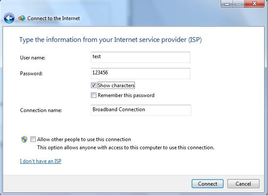The image size is (268, 195).
Task: Click the Connect to the Internet wizard icon
Action: [22, 18]
